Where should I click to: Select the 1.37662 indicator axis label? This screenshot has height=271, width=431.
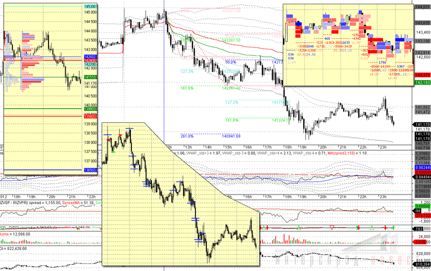(x=422, y=154)
